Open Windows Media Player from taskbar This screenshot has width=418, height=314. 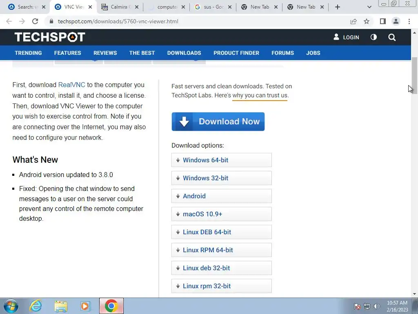coord(85,306)
